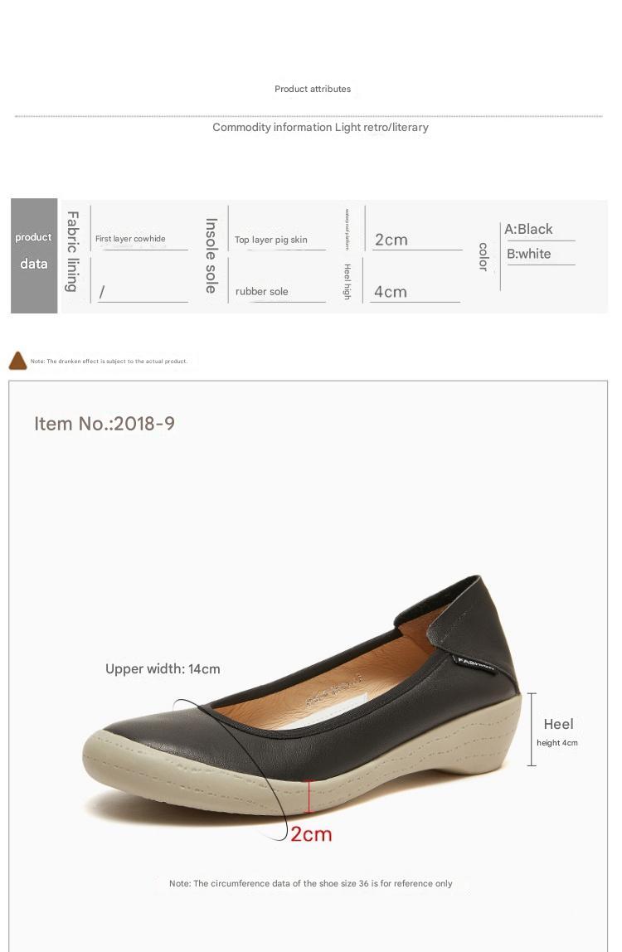Click the gray product data label block
The width and height of the screenshot is (622, 952).
click(x=34, y=255)
